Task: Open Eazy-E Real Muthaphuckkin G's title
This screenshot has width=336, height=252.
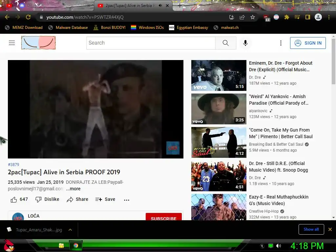Action: click(279, 200)
